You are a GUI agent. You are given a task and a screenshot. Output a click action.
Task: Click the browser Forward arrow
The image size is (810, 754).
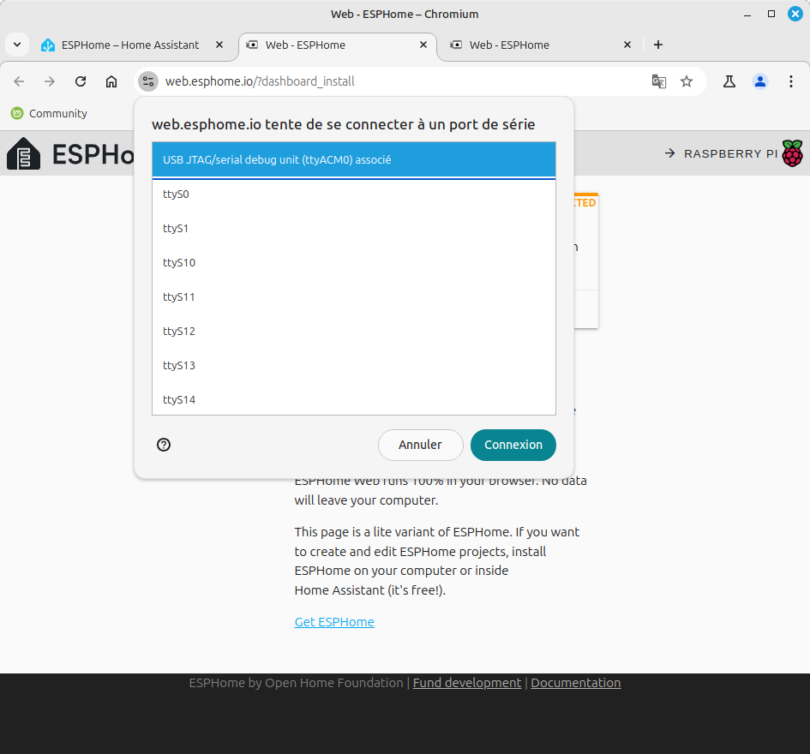point(50,81)
